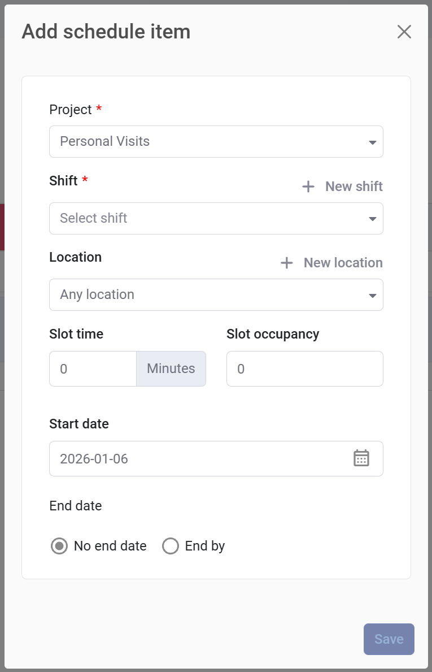Image resolution: width=432 pixels, height=672 pixels.
Task: Focus the Slot occupancy input field
Action: 305,369
